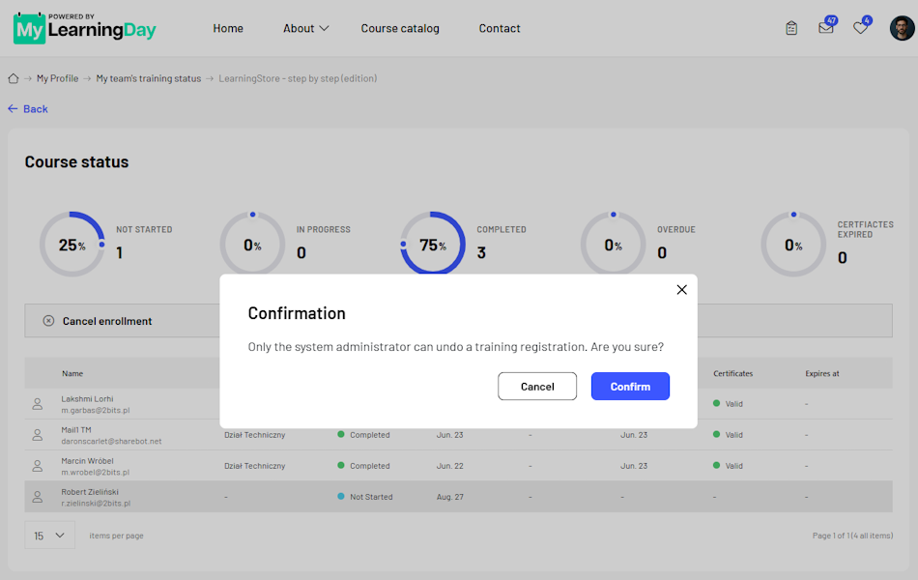Click the Valid certificate in Lakshmi's row
This screenshot has height=580, width=918.
point(728,404)
